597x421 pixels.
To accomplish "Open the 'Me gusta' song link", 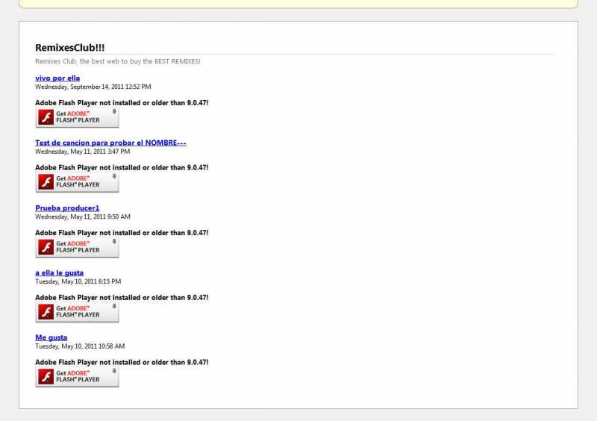I will pos(51,337).
